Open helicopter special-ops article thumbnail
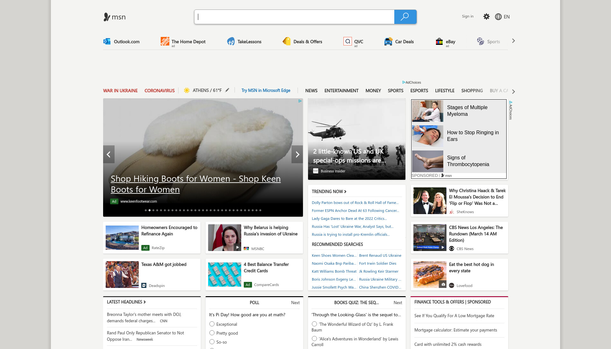The height and width of the screenshot is (349, 611). click(x=357, y=139)
